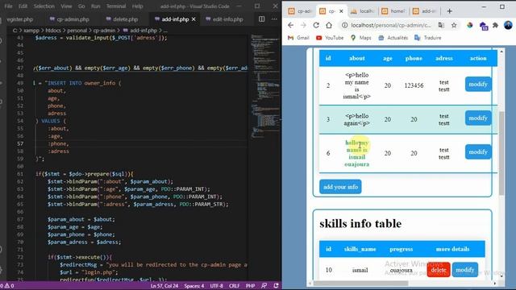This screenshot has height=290, width=516.
Task: Split the VS Code editor
Action: tap(261, 19)
